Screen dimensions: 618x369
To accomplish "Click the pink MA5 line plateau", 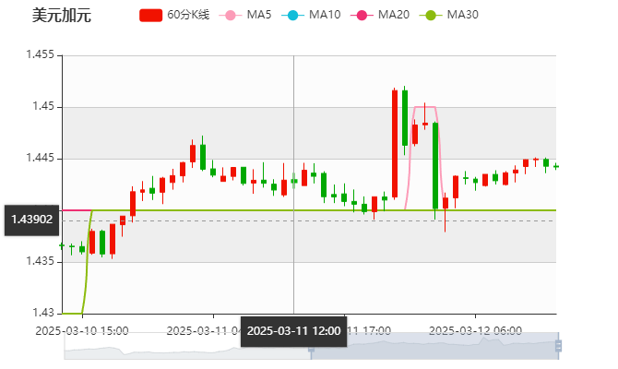I will (x=425, y=107).
